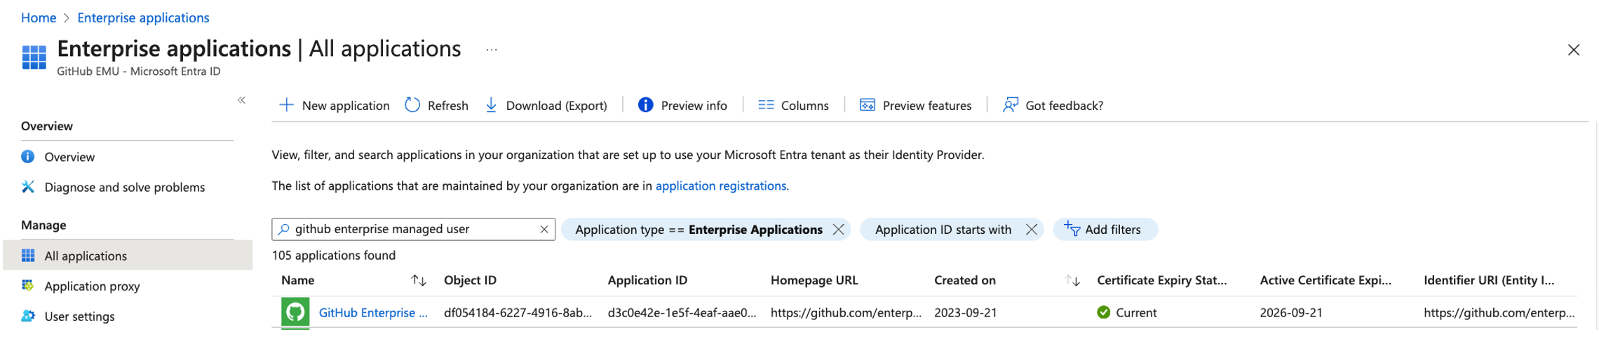
Task: Remove the Application ID starts with filter
Action: pyautogui.click(x=1031, y=230)
